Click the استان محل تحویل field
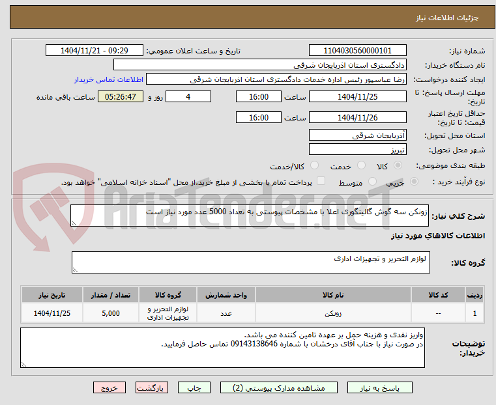The height and width of the screenshot is (405, 496). pos(357,135)
